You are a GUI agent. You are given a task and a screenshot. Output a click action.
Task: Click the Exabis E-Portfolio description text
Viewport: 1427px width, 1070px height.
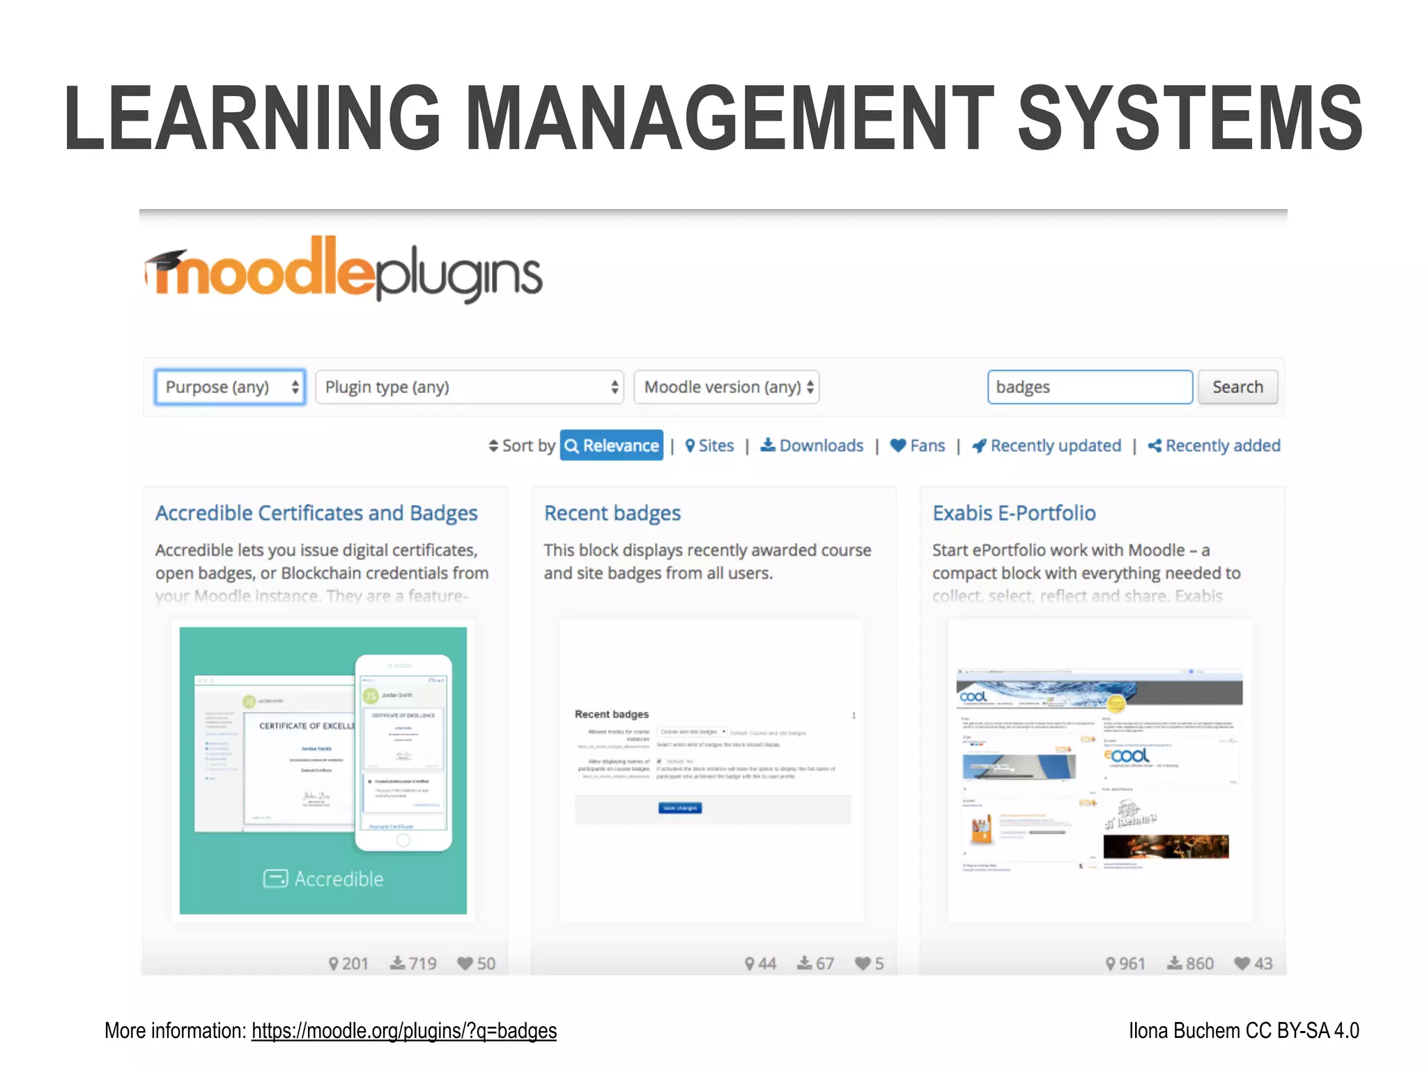pos(1086,573)
